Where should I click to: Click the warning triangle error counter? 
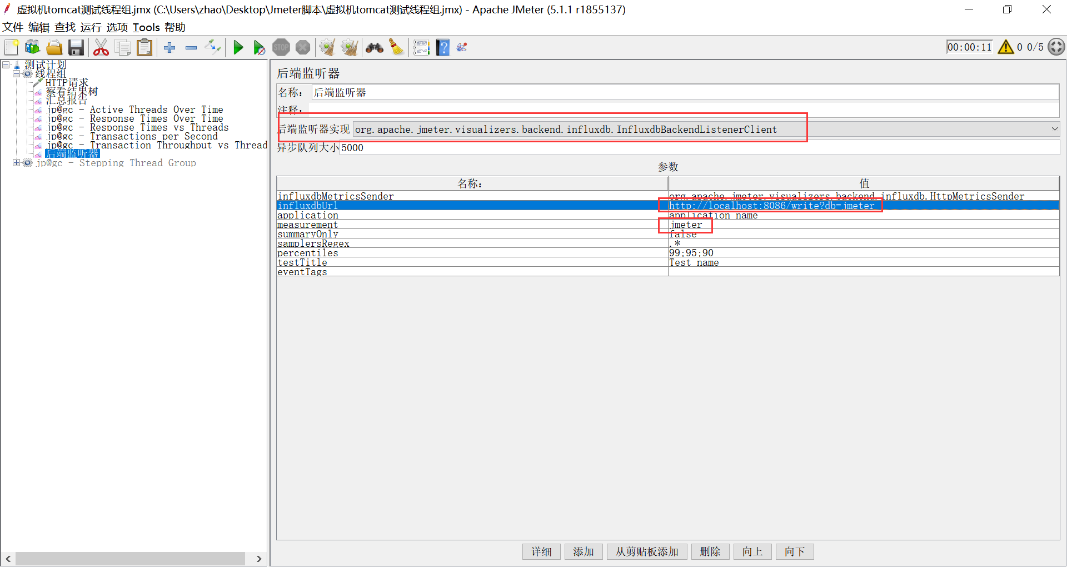pos(1006,47)
